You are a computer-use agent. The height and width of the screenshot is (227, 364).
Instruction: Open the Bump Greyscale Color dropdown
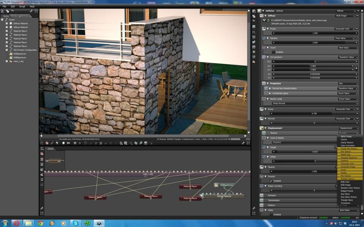point(345,109)
